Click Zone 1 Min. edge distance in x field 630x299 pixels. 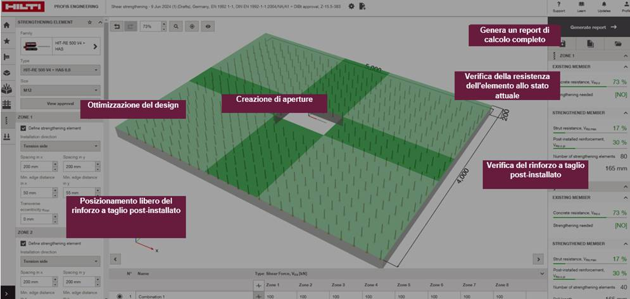[x=36, y=193]
